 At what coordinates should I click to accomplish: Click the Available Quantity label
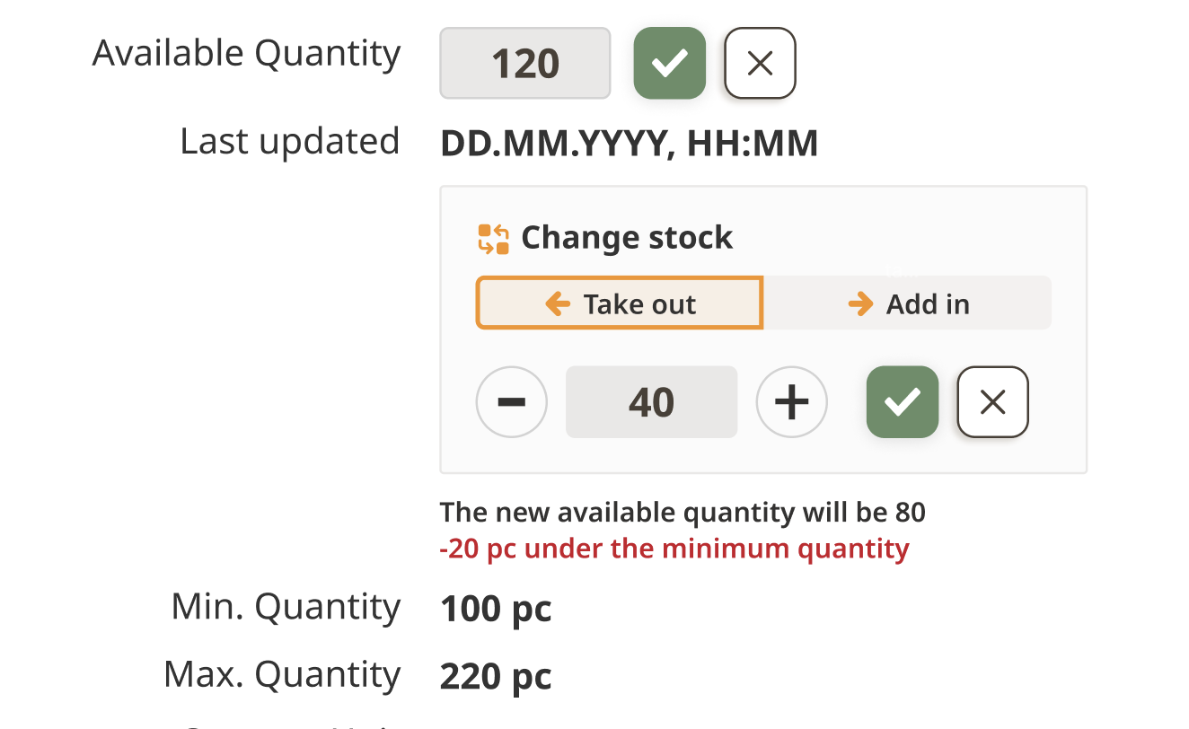pyautogui.click(x=246, y=54)
